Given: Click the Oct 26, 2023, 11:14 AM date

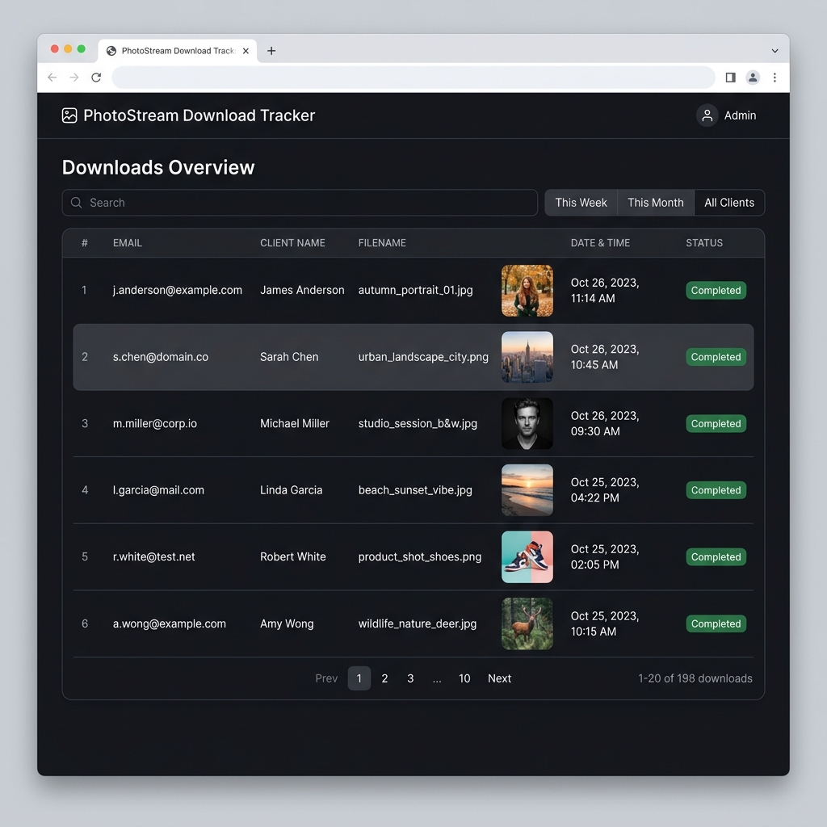Looking at the screenshot, I should 605,291.
